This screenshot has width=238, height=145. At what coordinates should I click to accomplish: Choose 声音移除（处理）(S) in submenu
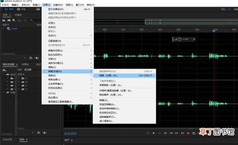(124, 85)
